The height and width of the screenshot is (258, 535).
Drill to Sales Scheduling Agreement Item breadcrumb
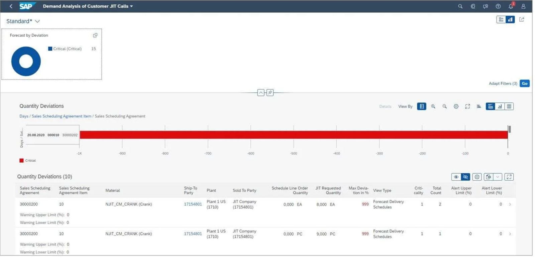click(x=61, y=116)
